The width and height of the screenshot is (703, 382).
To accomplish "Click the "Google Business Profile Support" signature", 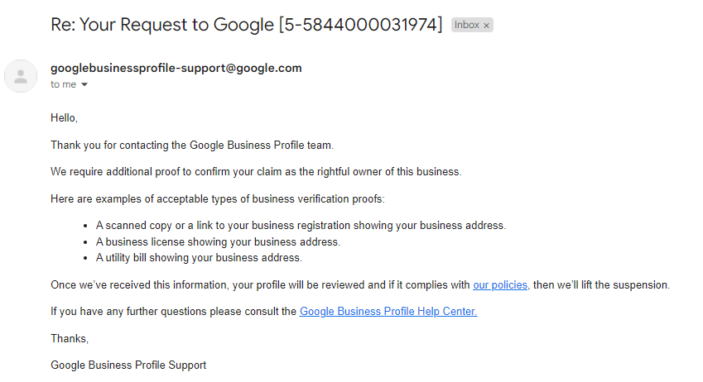I will coord(128,365).
